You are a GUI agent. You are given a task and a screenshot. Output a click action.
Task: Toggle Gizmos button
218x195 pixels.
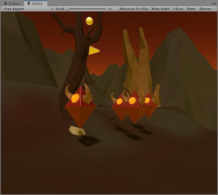pyautogui.click(x=205, y=9)
